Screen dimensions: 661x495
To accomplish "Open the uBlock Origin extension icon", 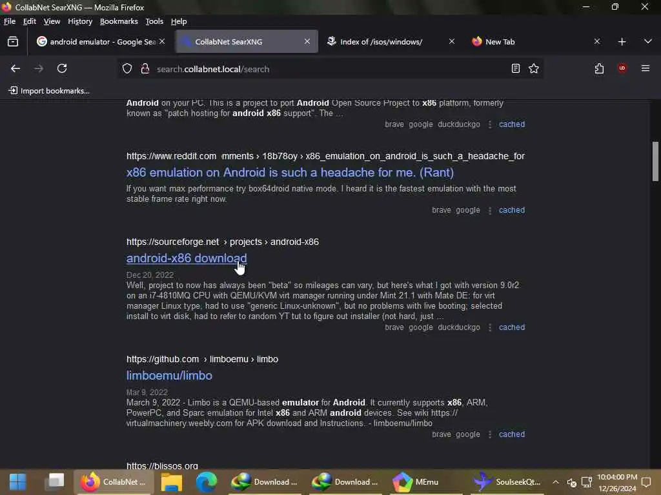I will coord(622,68).
